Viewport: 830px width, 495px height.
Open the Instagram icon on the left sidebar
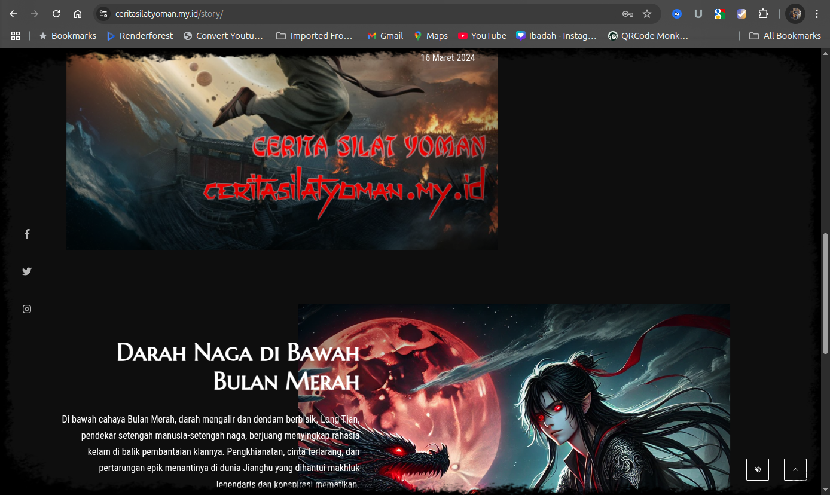pos(27,308)
